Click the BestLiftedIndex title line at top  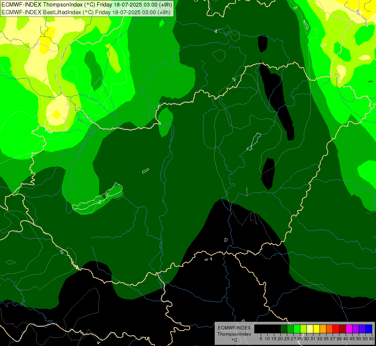click(x=86, y=12)
